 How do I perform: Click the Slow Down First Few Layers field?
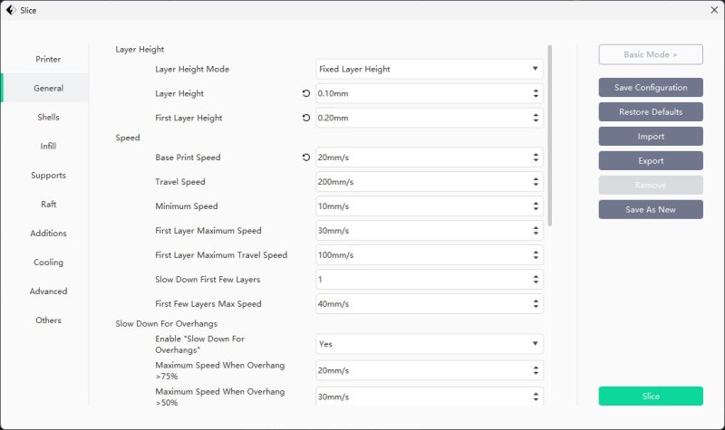click(x=430, y=280)
